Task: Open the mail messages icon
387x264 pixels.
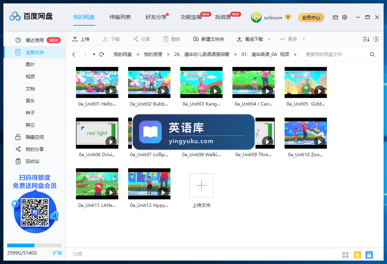Action: point(335,17)
